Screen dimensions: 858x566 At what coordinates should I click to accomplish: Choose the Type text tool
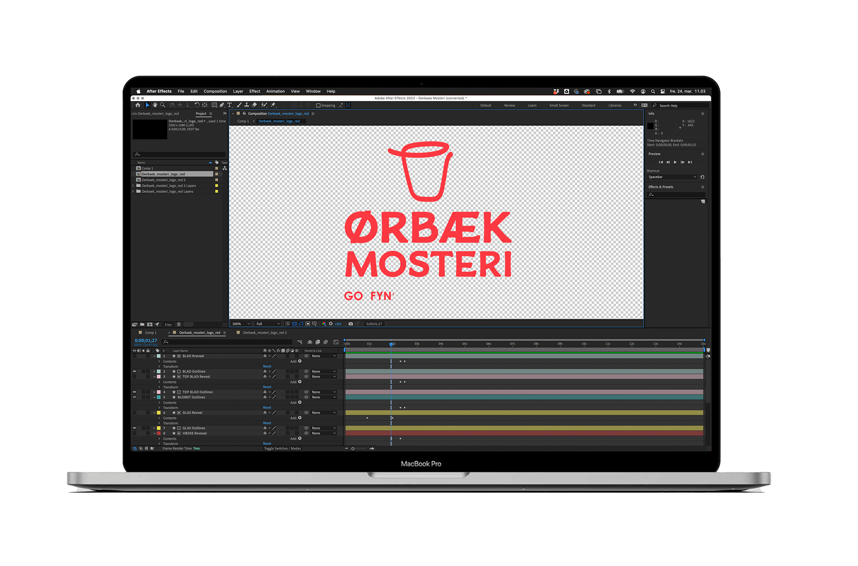[x=230, y=105]
